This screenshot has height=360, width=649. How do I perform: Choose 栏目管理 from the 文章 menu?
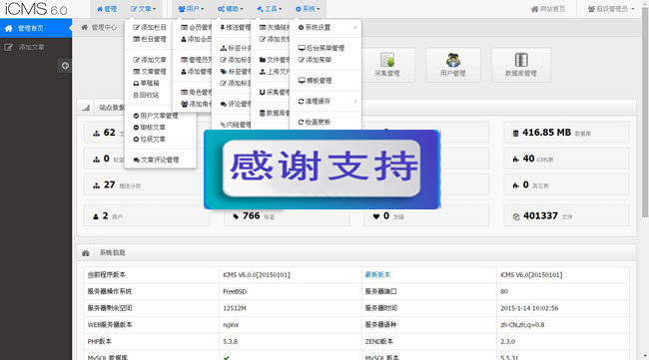coord(150,39)
